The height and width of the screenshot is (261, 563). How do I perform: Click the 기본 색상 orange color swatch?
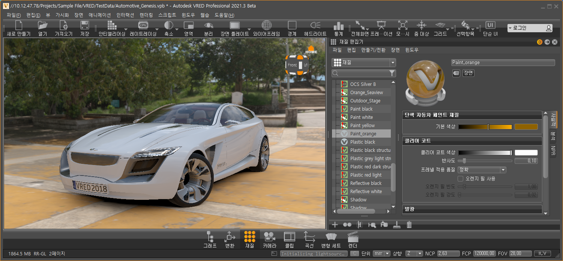526,127
